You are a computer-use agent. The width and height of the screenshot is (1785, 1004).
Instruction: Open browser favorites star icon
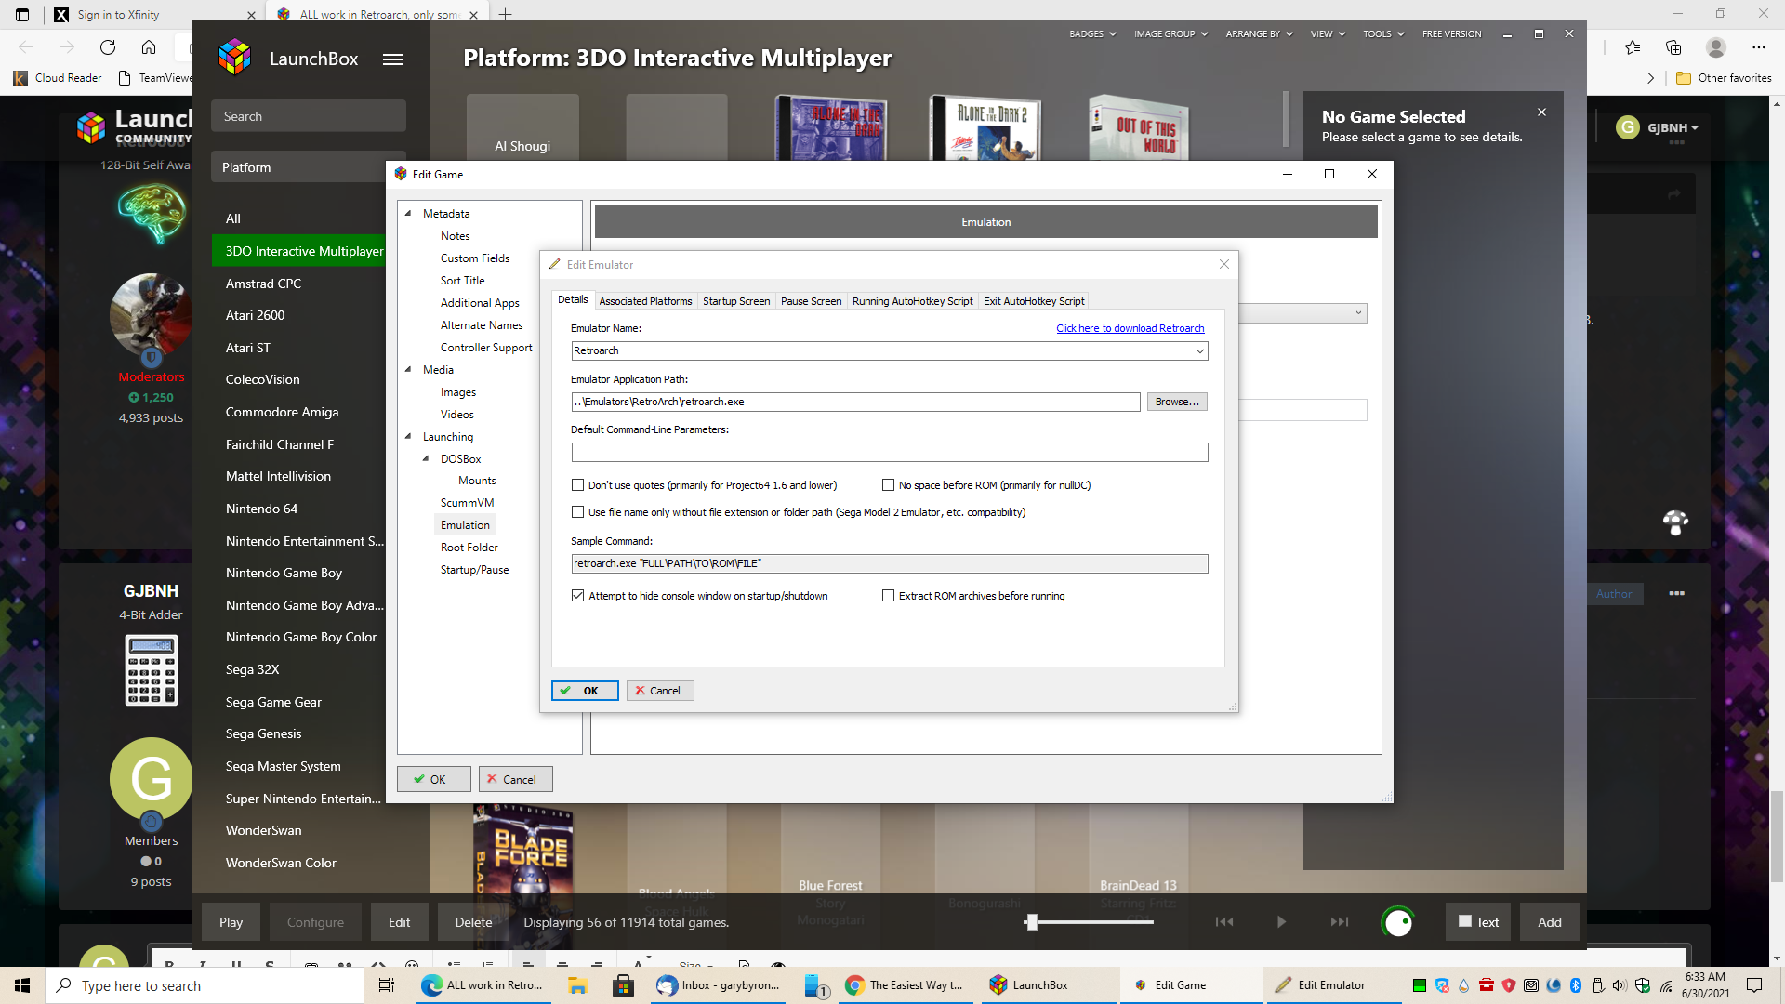[x=1633, y=47]
